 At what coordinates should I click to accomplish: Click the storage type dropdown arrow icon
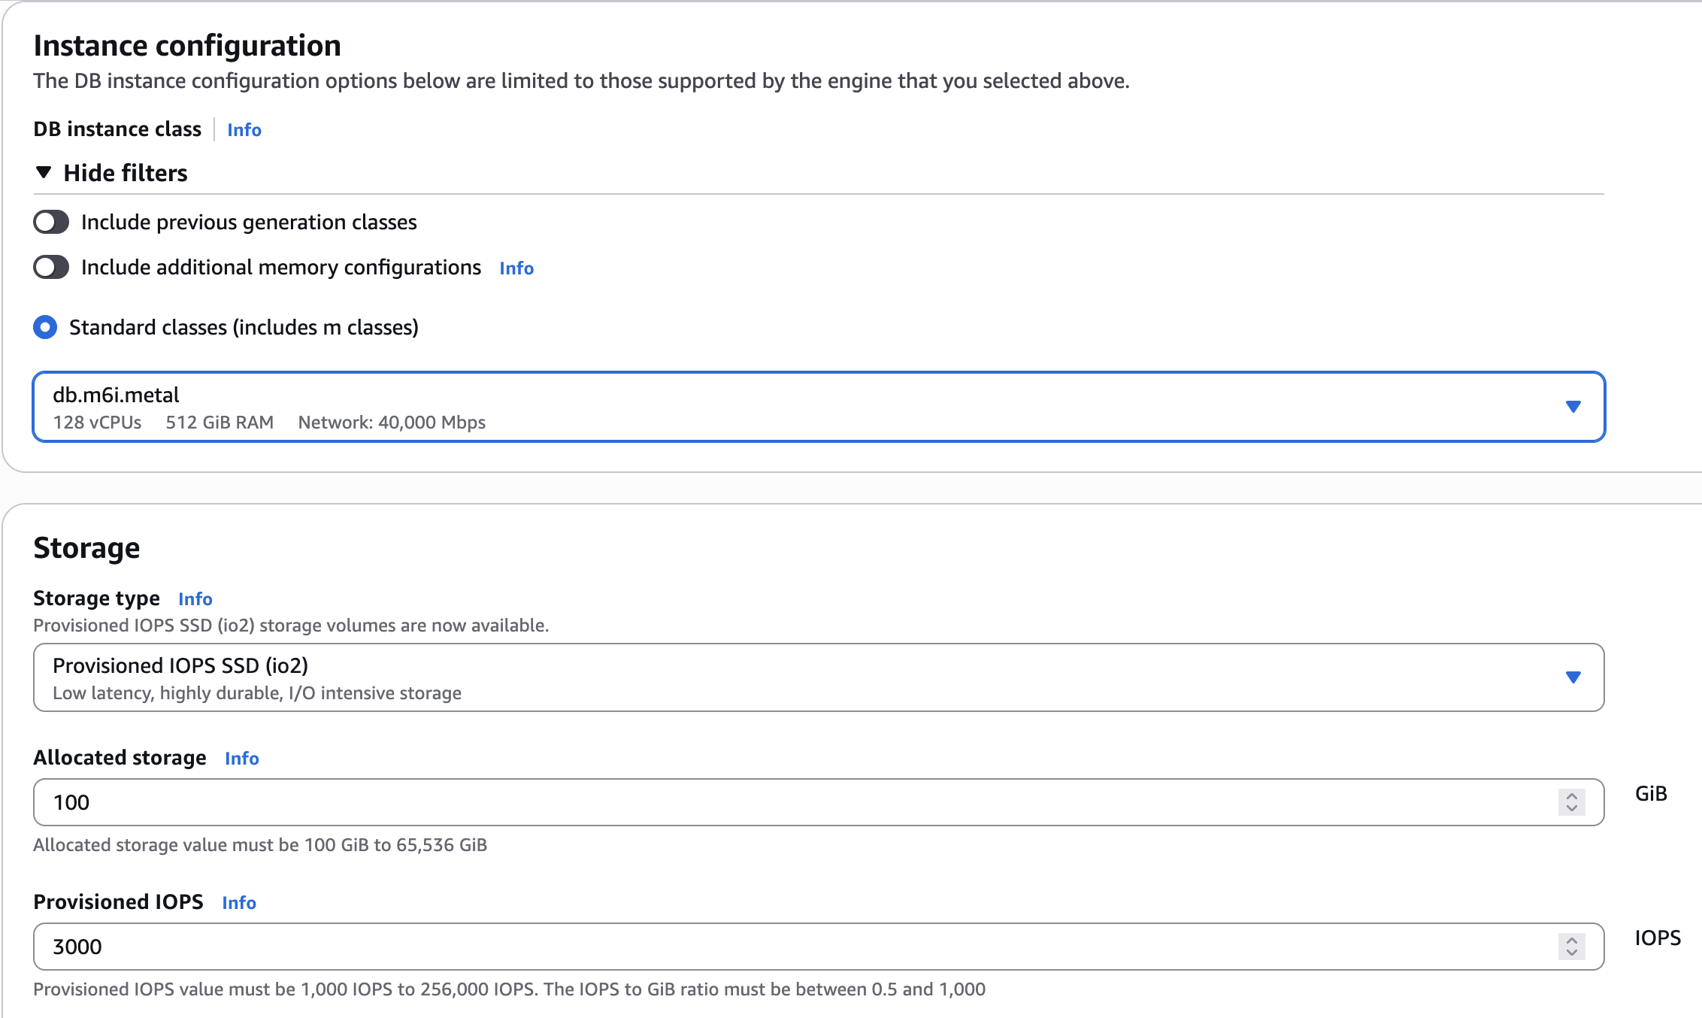pyautogui.click(x=1573, y=677)
